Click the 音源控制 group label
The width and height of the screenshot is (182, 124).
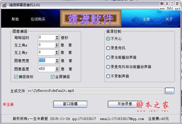[114, 31]
